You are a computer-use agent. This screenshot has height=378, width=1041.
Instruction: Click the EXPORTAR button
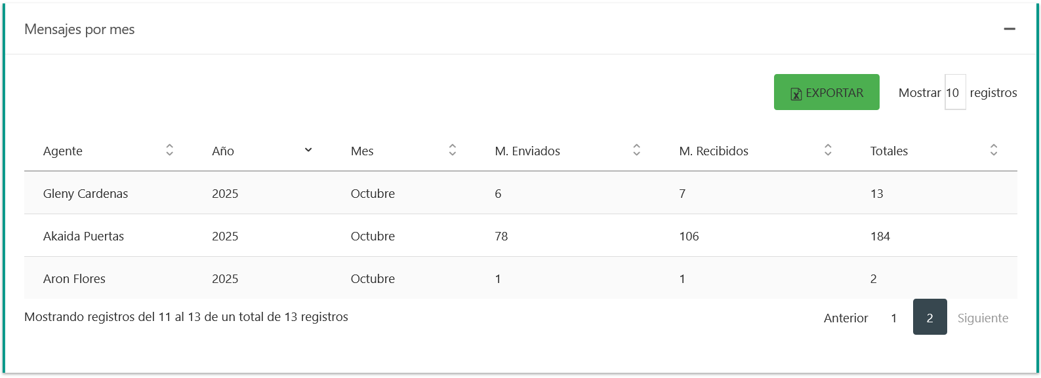pyautogui.click(x=827, y=92)
